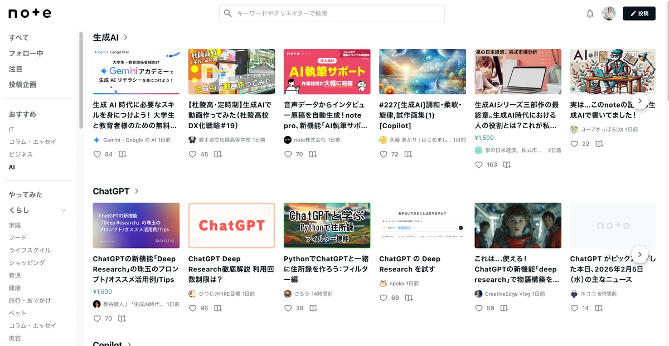
Task: Open article title ChatGPT の Deep Research を試す
Action: [x=410, y=264]
